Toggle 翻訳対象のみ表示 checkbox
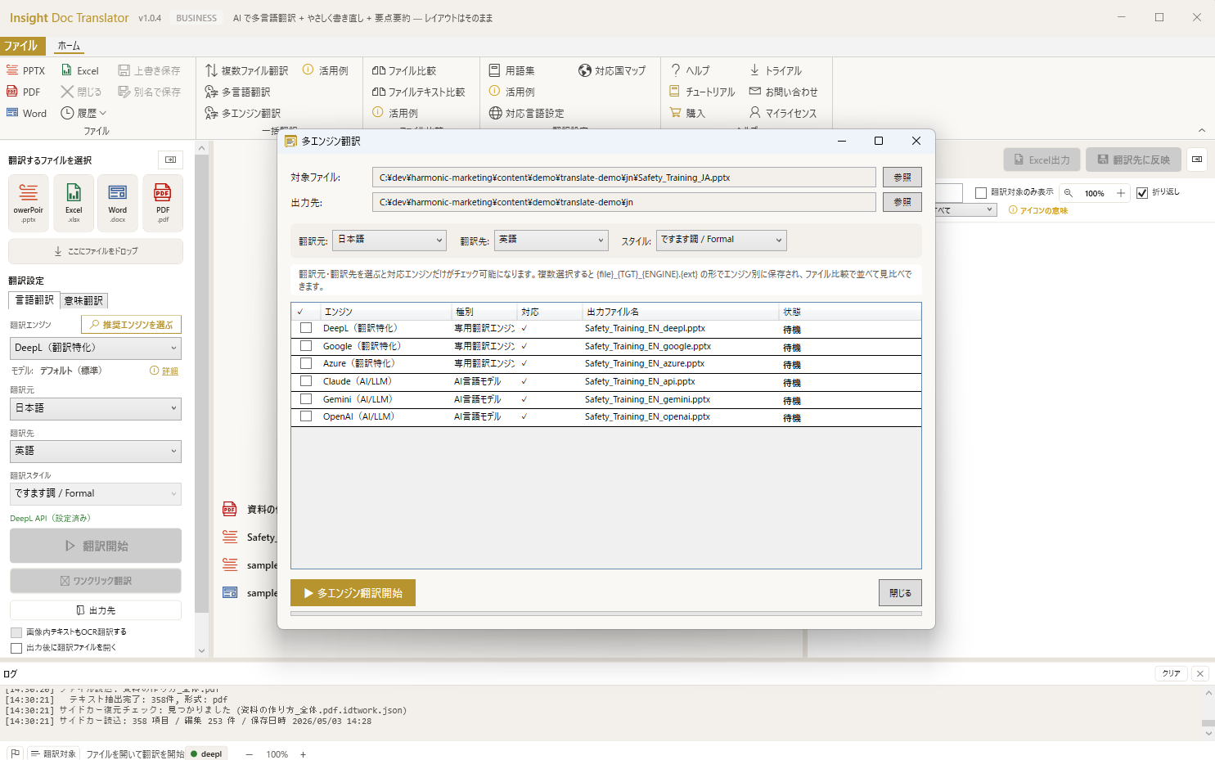Image resolution: width=1215 pixels, height=760 pixels. [x=981, y=193]
